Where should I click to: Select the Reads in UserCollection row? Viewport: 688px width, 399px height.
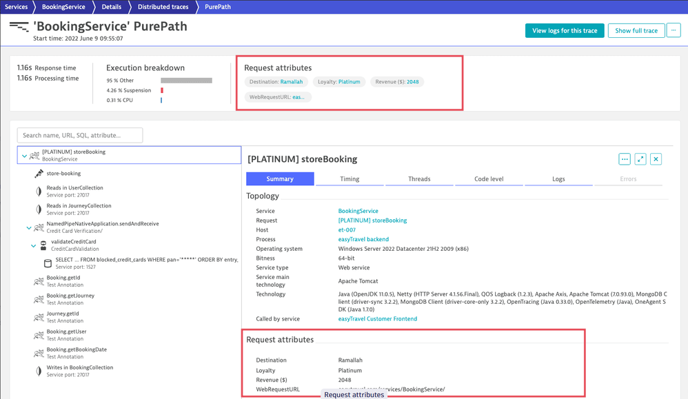(130, 191)
